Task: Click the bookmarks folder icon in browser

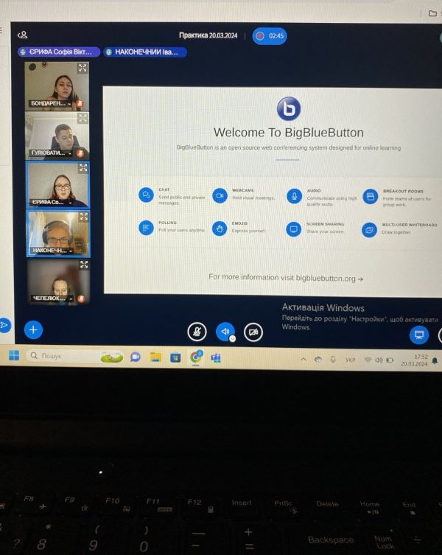Action: [x=432, y=13]
